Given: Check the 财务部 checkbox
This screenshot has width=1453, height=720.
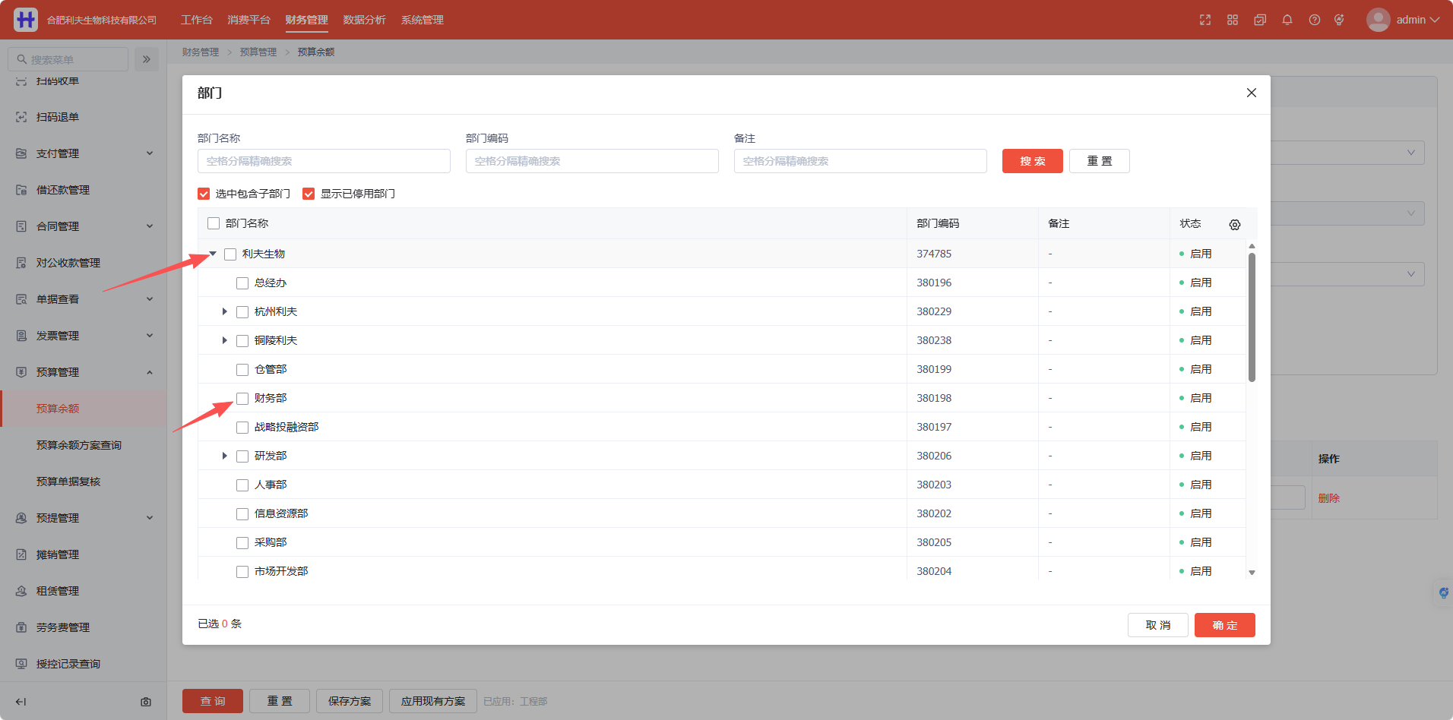Looking at the screenshot, I should [242, 398].
